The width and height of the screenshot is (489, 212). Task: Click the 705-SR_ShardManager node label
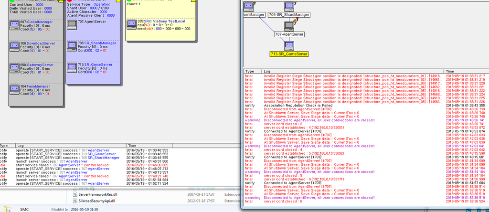tap(289, 15)
